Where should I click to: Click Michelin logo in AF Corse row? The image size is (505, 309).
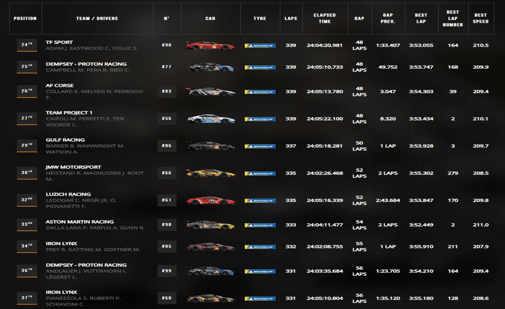(x=260, y=92)
